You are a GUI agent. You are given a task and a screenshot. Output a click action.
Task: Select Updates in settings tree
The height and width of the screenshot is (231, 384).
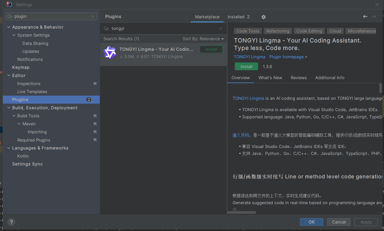point(31,51)
